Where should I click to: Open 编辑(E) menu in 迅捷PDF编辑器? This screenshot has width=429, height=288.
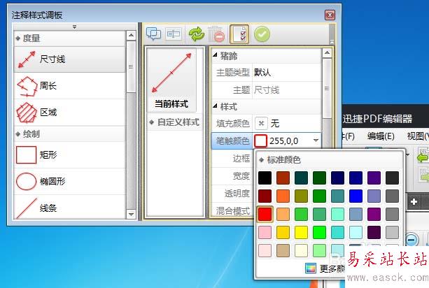coord(381,136)
